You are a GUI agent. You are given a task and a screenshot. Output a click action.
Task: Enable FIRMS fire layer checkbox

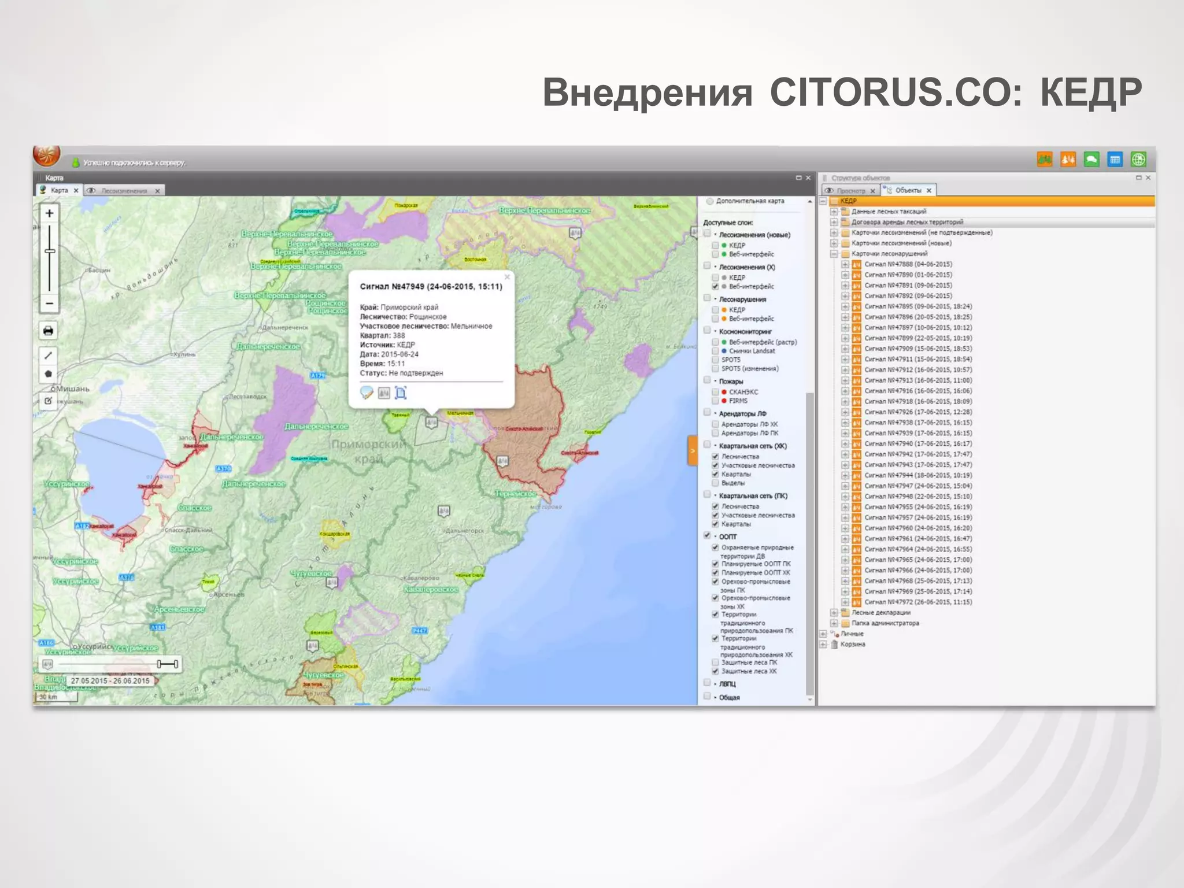(716, 401)
